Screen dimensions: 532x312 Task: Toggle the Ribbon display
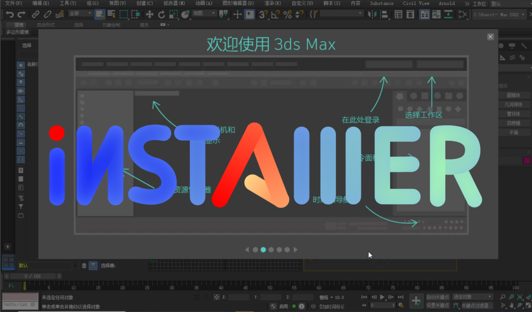click(x=425, y=14)
